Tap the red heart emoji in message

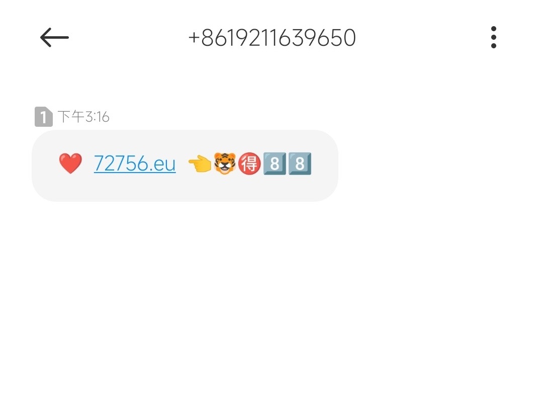70,163
